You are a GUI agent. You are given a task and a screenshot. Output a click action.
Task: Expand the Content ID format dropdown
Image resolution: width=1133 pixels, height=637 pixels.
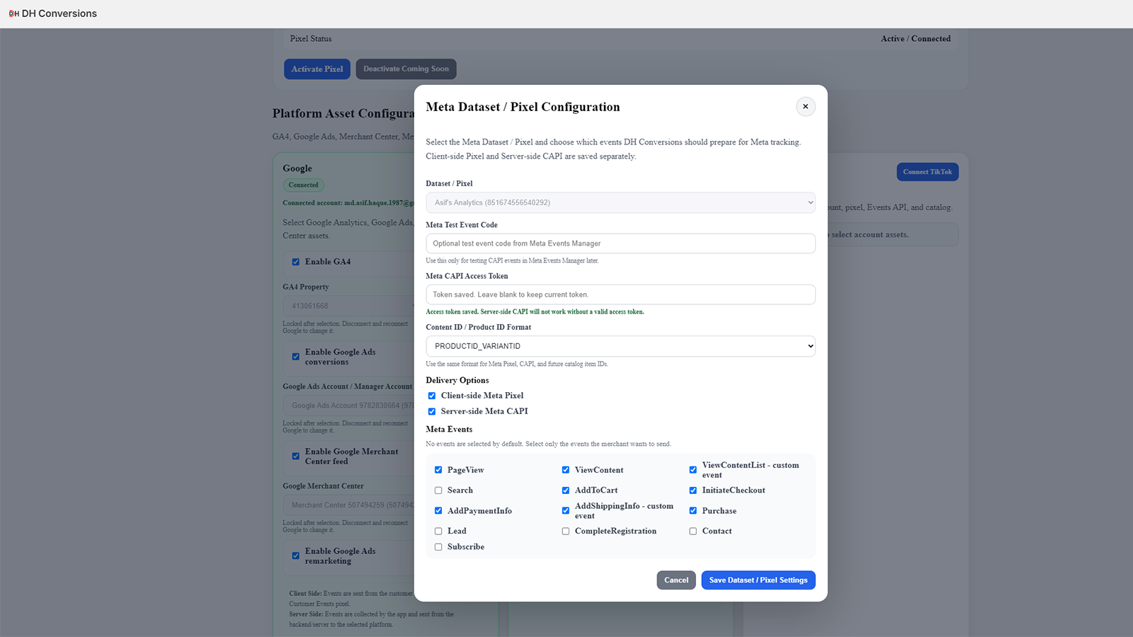620,346
